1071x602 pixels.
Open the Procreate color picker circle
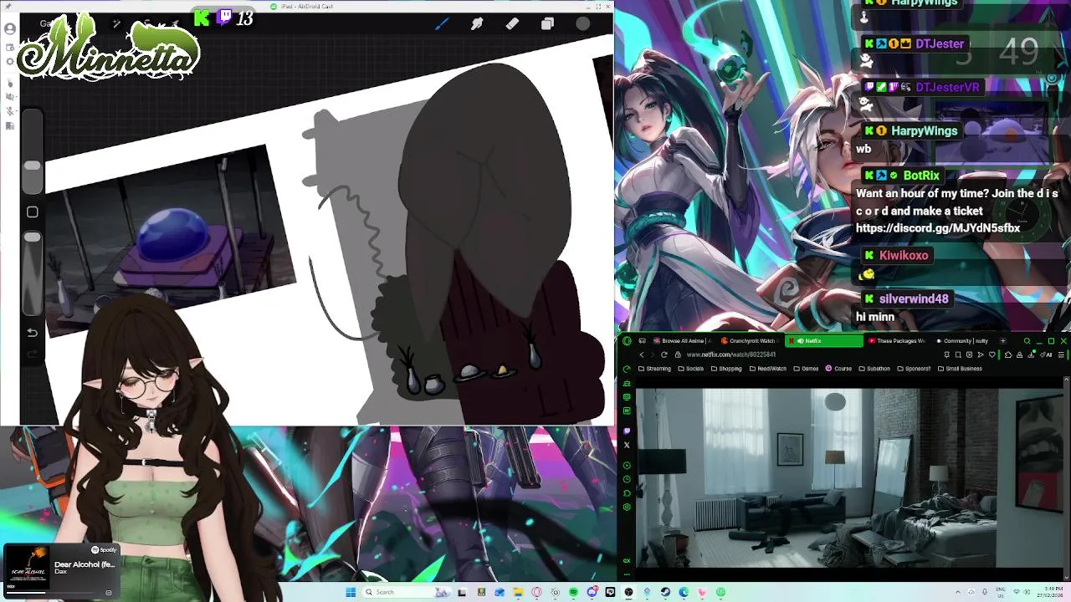point(583,24)
